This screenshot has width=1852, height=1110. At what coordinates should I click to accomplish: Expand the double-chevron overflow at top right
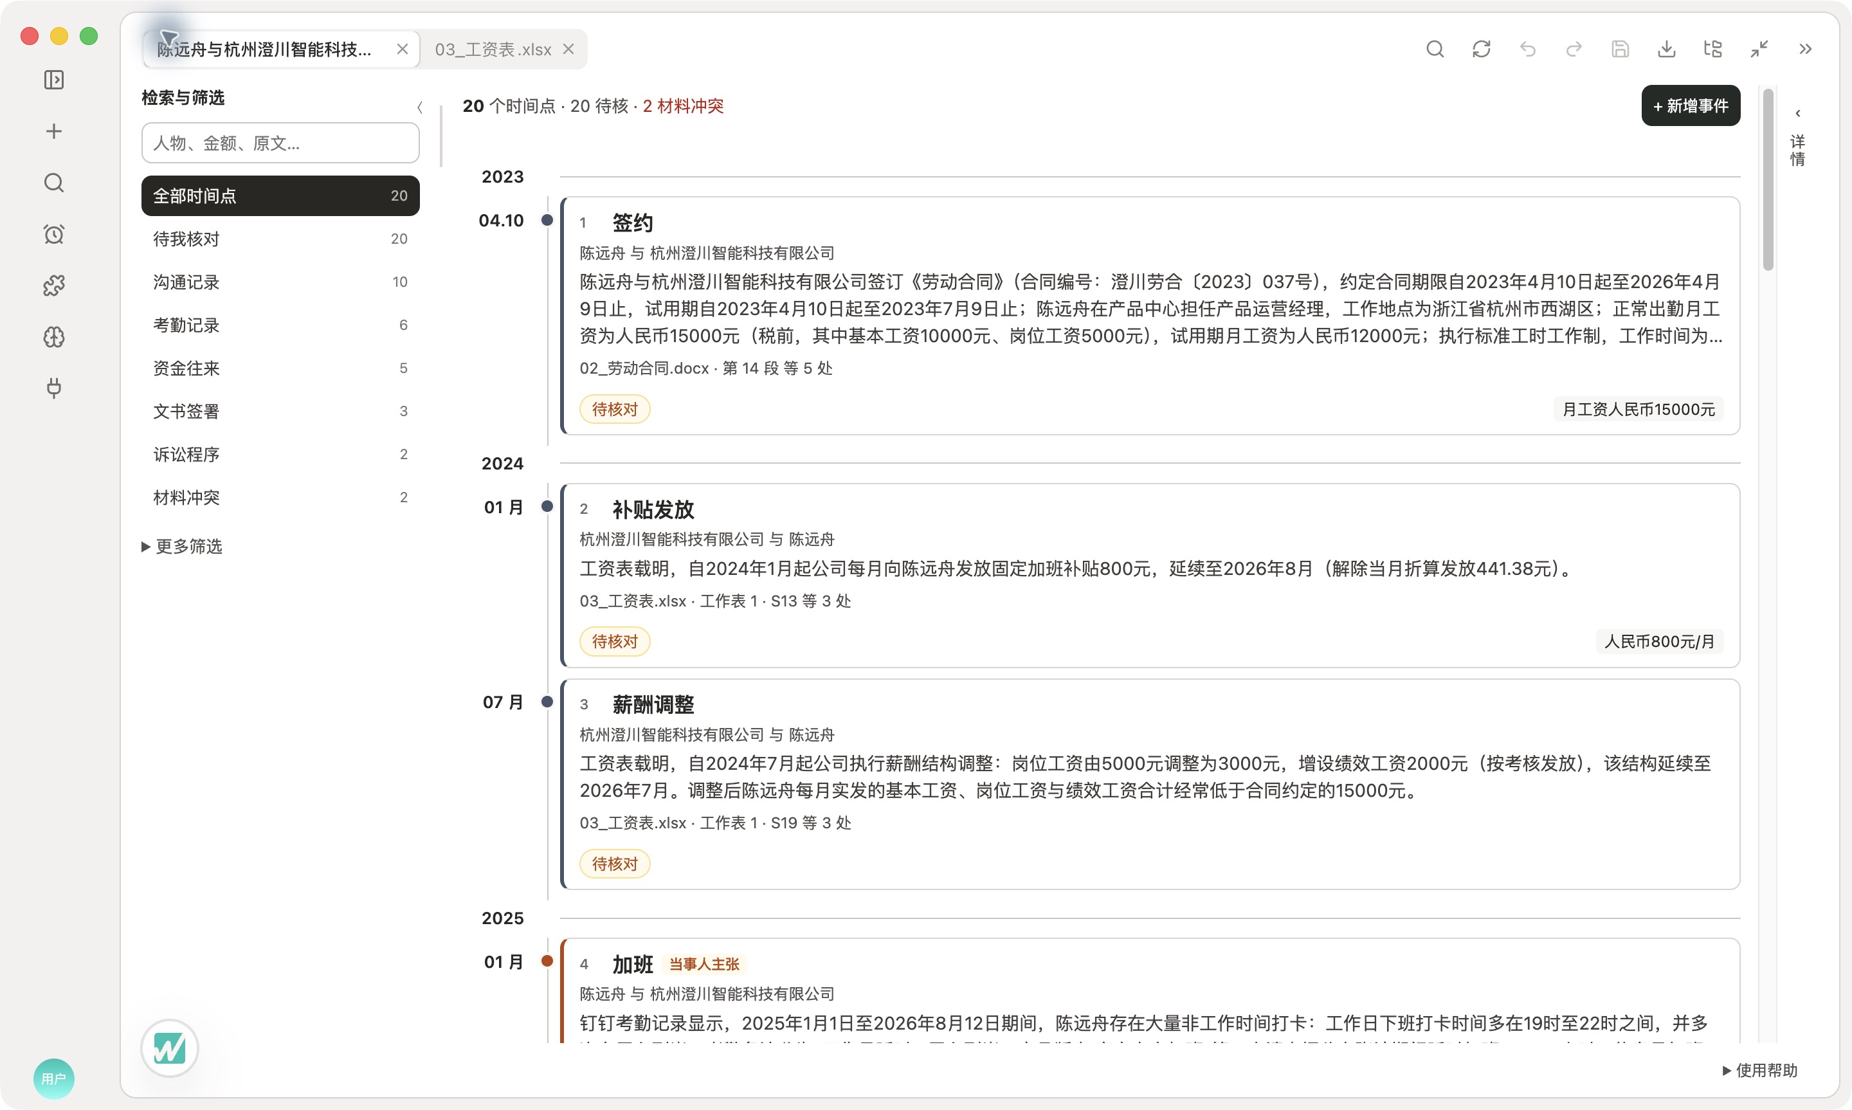point(1806,50)
